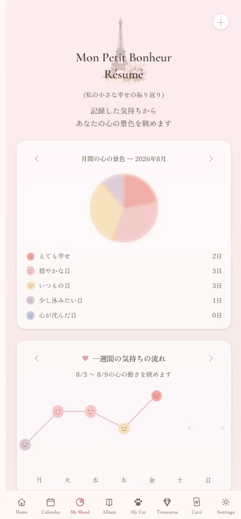241x519 pixels.
Task: Open the Calendar tab
Action: [51, 506]
